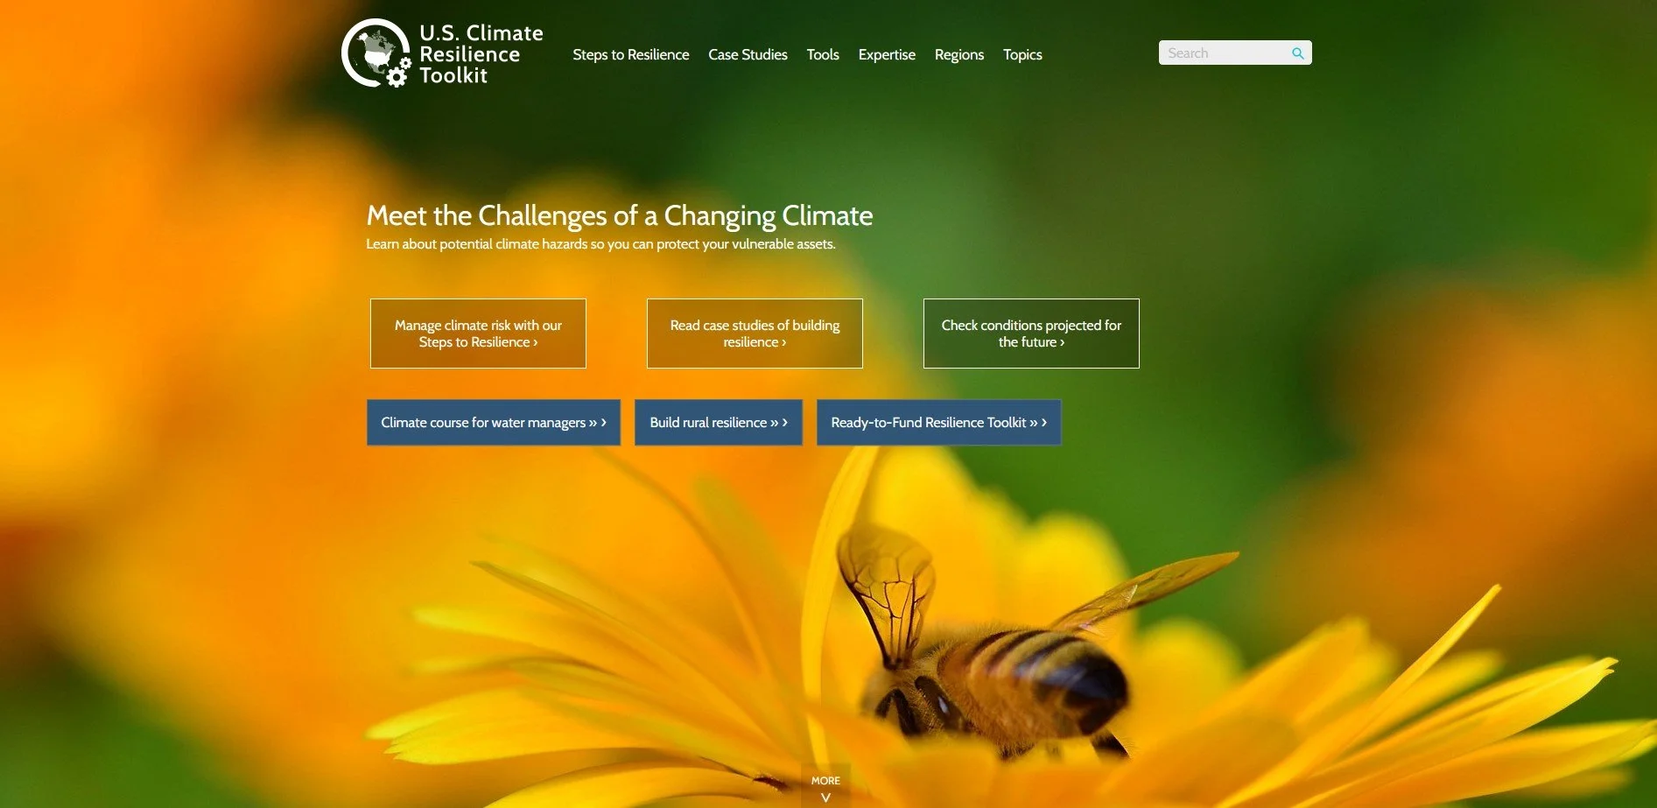
Task: Open Ready-to-Fund Resilience Toolkit button
Action: point(938,422)
